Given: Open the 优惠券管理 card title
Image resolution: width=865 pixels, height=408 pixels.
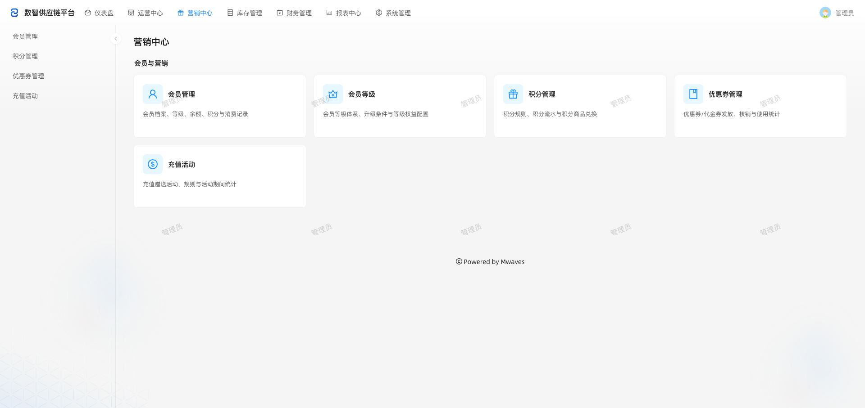Looking at the screenshot, I should [x=725, y=94].
